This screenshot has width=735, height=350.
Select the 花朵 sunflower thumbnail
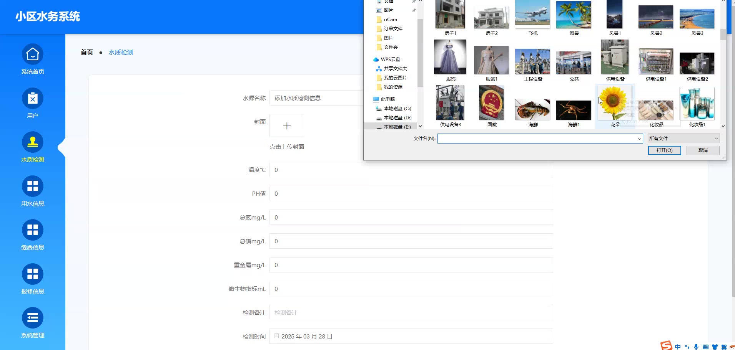[614, 103]
